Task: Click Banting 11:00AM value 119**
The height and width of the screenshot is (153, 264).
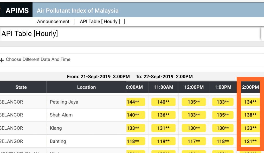Action: [163, 141]
